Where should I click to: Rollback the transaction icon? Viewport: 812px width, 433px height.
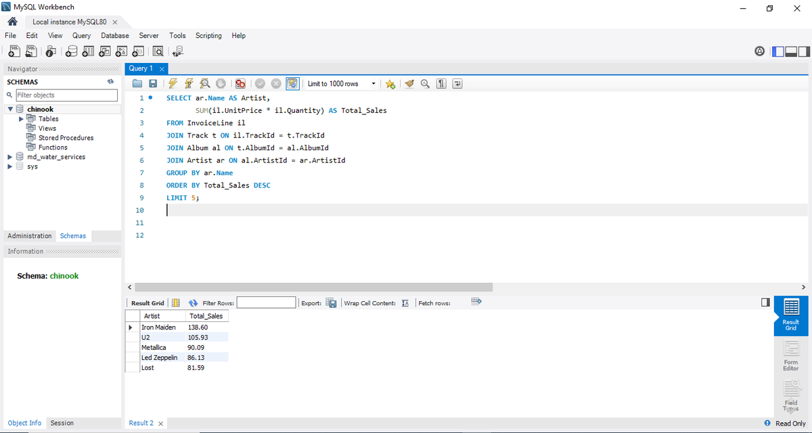tap(276, 84)
